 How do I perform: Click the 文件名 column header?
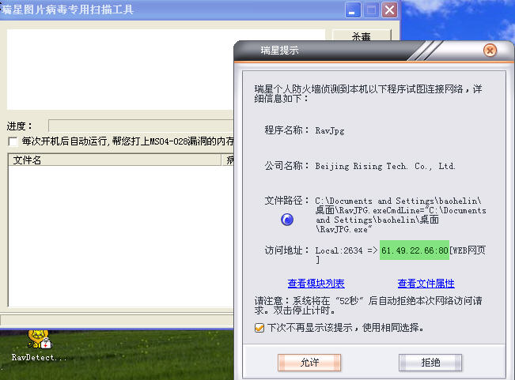pos(115,160)
